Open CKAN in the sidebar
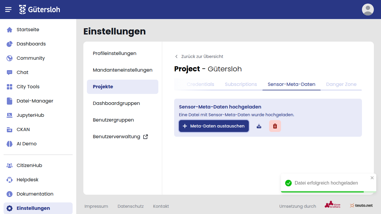 coord(23,130)
